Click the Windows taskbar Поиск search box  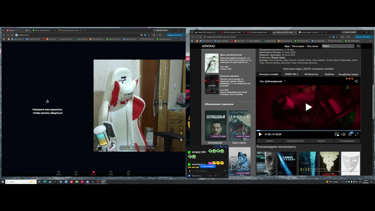(x=21, y=182)
